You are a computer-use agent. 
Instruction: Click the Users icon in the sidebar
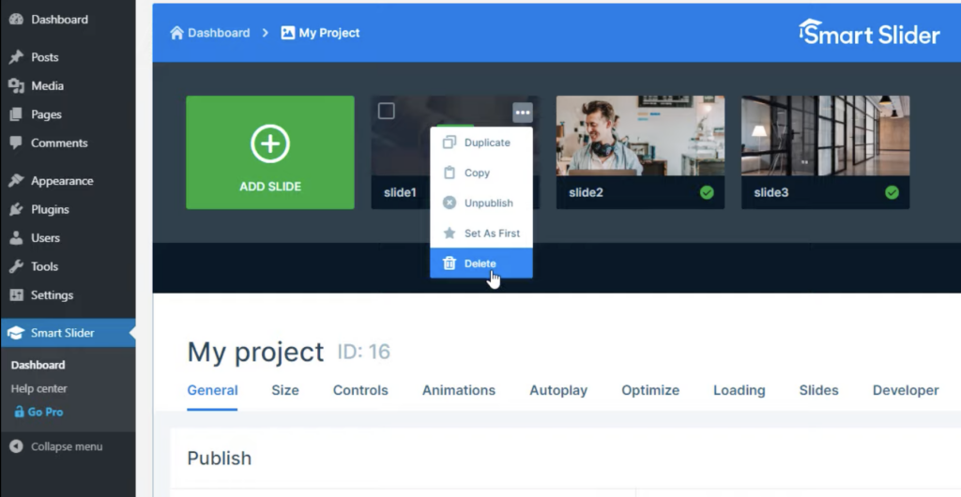(x=16, y=238)
